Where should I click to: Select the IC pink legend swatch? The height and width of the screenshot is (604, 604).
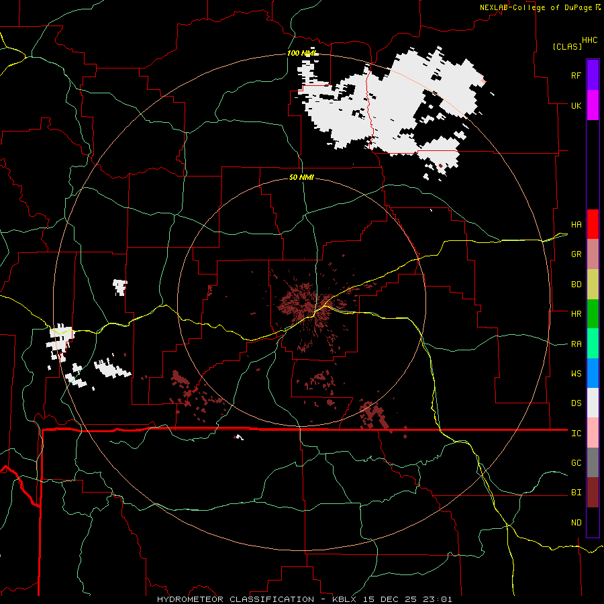(x=593, y=433)
